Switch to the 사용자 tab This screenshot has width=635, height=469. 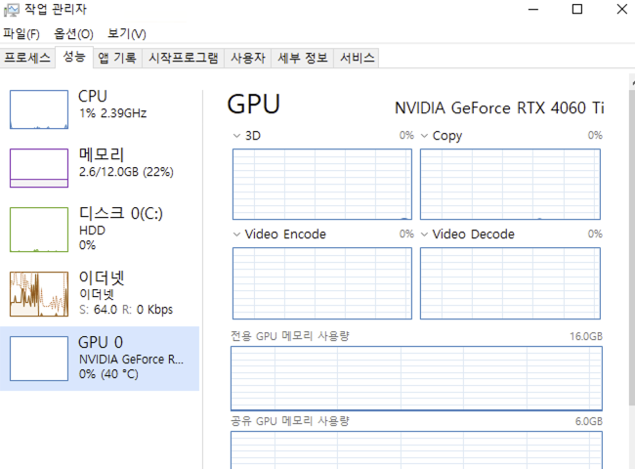[x=248, y=58]
